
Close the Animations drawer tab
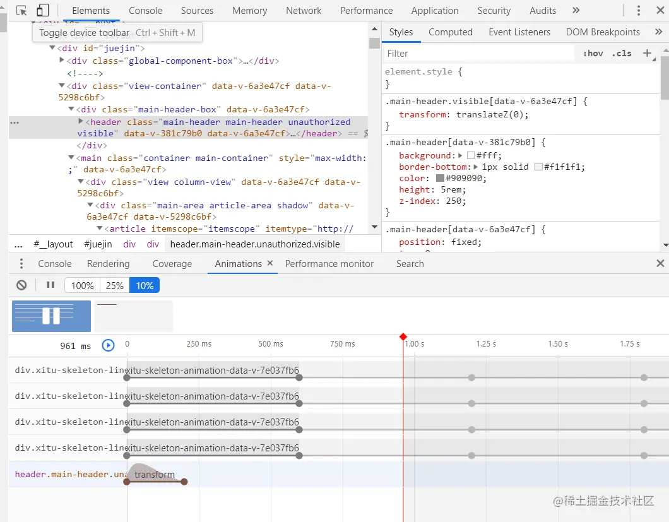(x=269, y=263)
